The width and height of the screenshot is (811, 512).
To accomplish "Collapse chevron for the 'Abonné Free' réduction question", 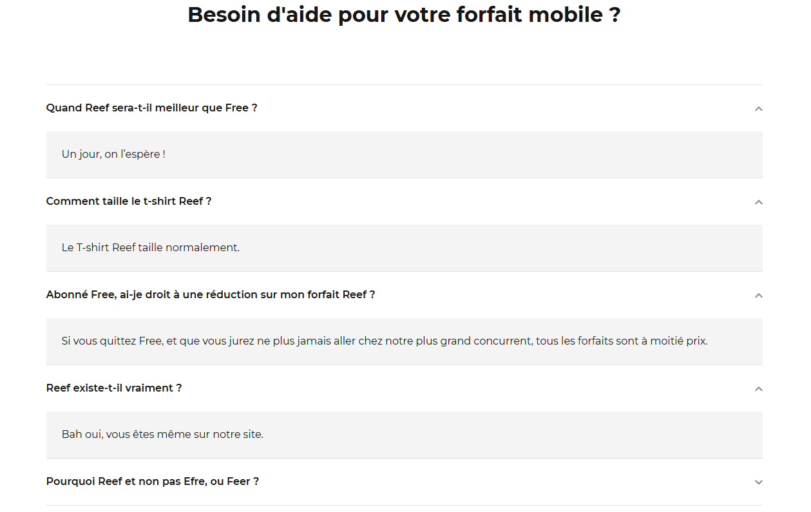I will click(x=758, y=296).
